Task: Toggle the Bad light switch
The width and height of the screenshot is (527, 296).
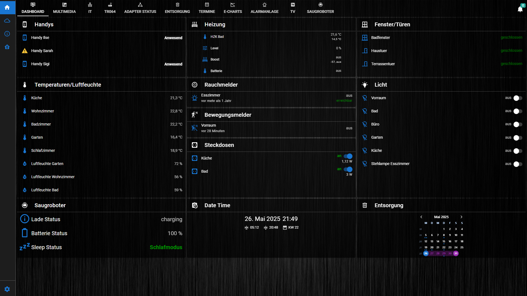Action: pyautogui.click(x=518, y=111)
